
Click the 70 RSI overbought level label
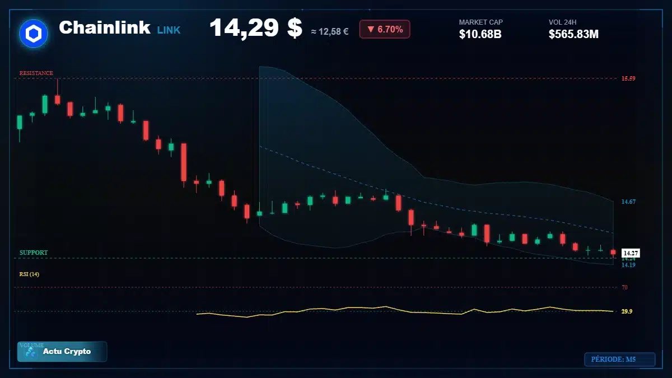(624, 287)
